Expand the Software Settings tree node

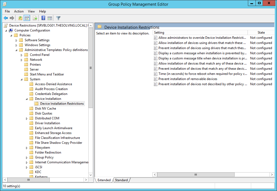tap(16, 40)
